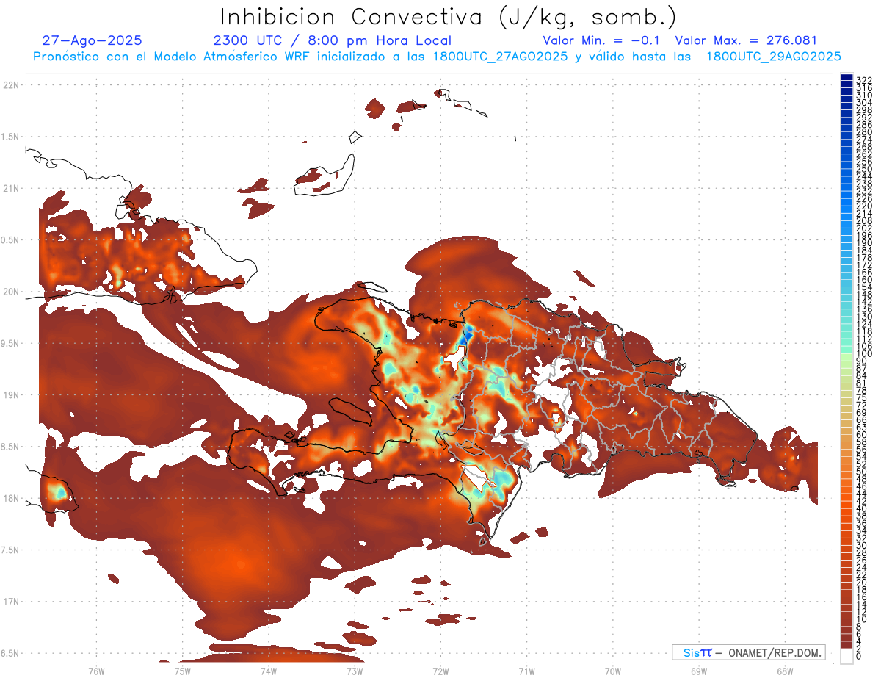The height and width of the screenshot is (681, 881).
Task: Click the '8.5N' latitude label
Action: tap(11, 447)
